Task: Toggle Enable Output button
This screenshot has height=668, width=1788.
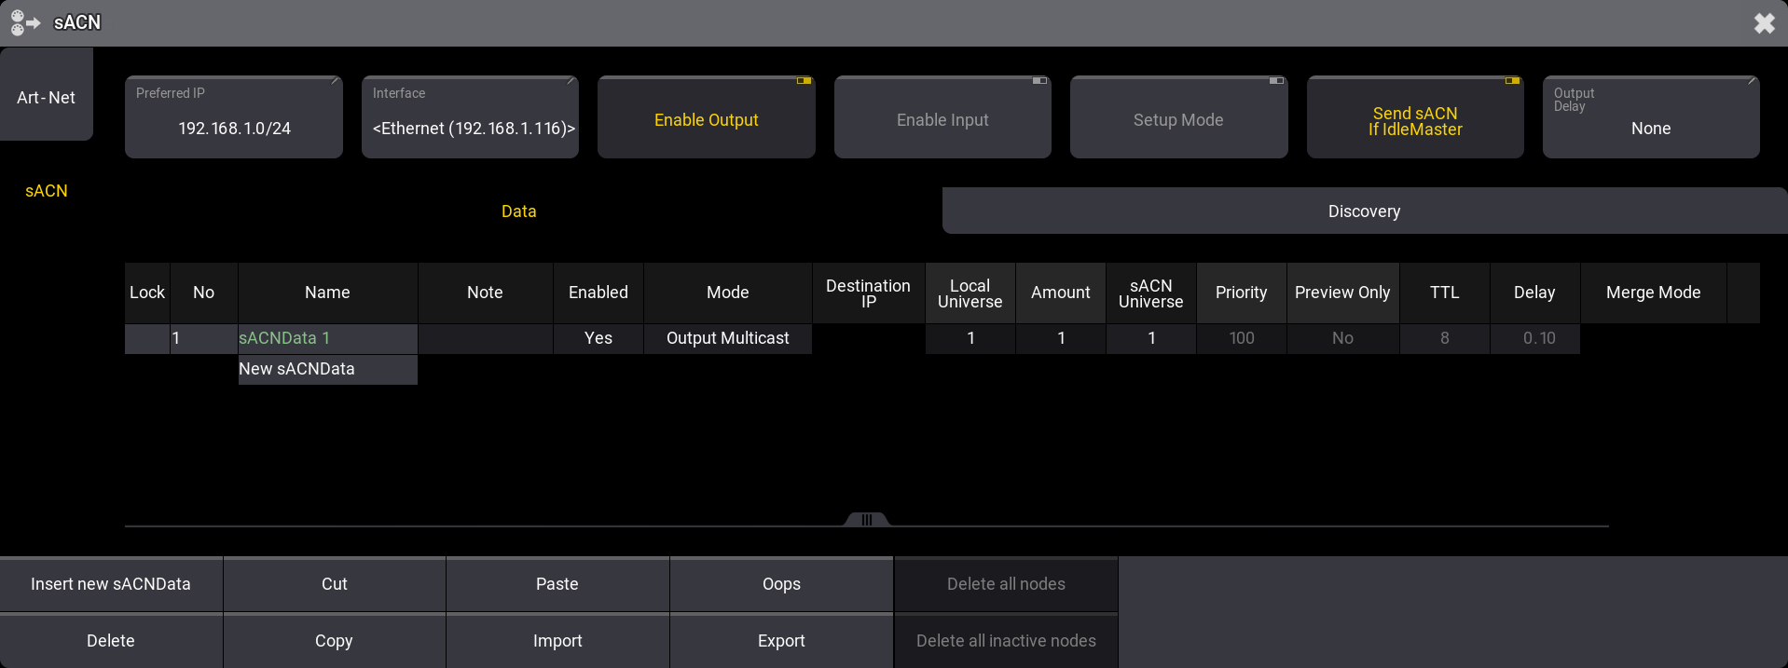Action: (x=706, y=118)
